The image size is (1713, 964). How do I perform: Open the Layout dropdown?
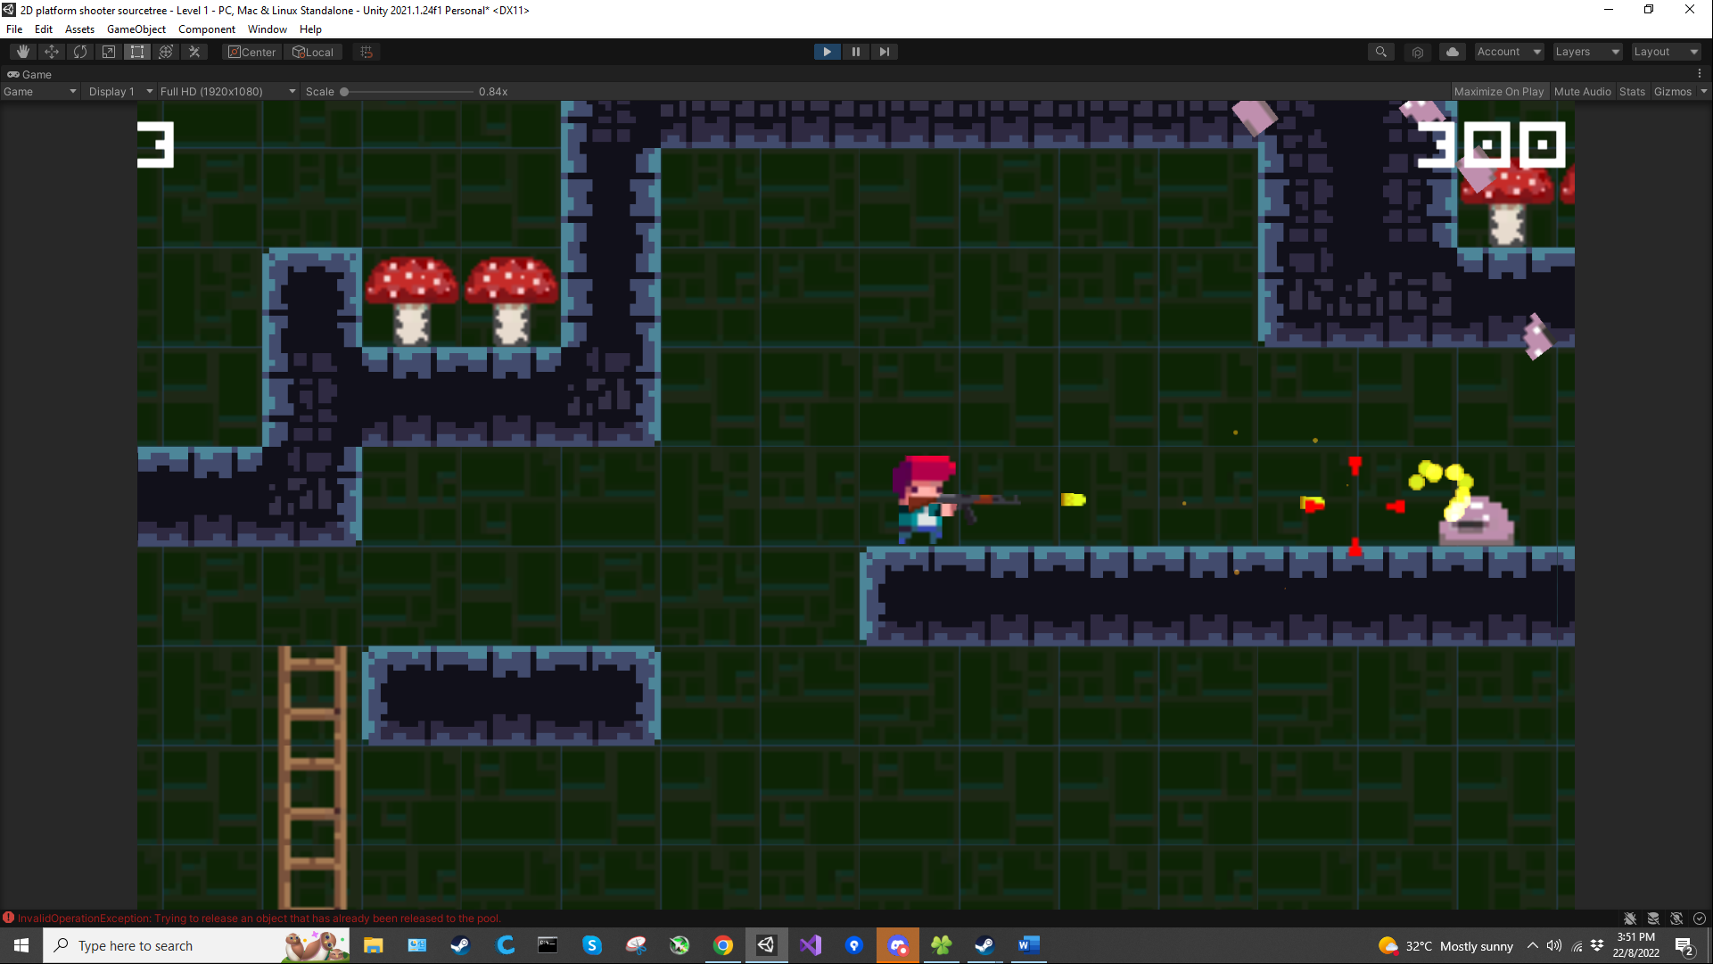[x=1666, y=52]
